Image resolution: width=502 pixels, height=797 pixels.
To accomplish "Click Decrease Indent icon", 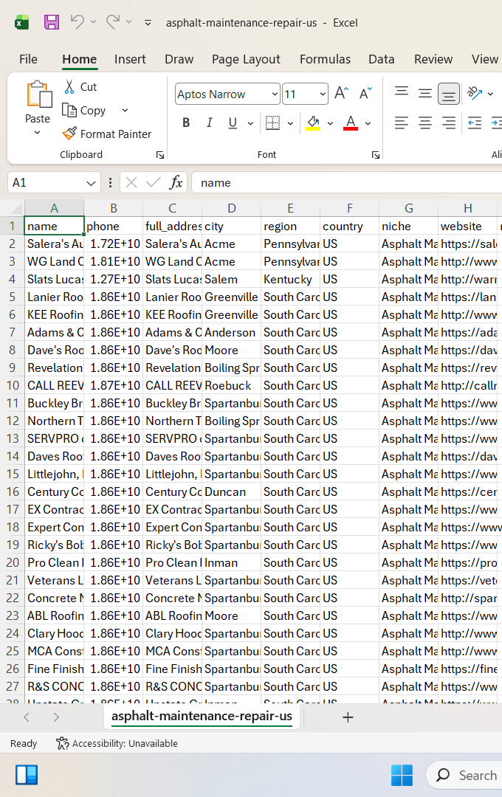I will (x=475, y=123).
